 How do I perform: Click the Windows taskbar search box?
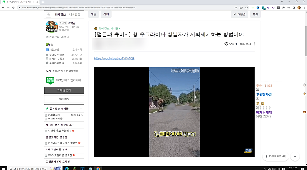27,168
